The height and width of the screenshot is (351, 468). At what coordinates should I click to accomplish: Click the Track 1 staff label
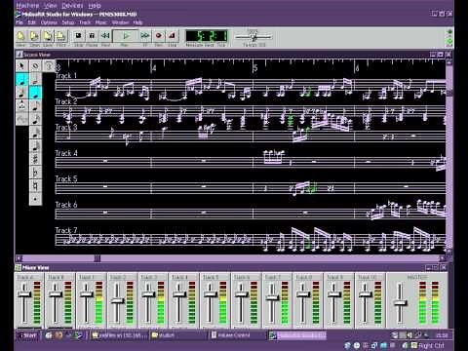66,76
